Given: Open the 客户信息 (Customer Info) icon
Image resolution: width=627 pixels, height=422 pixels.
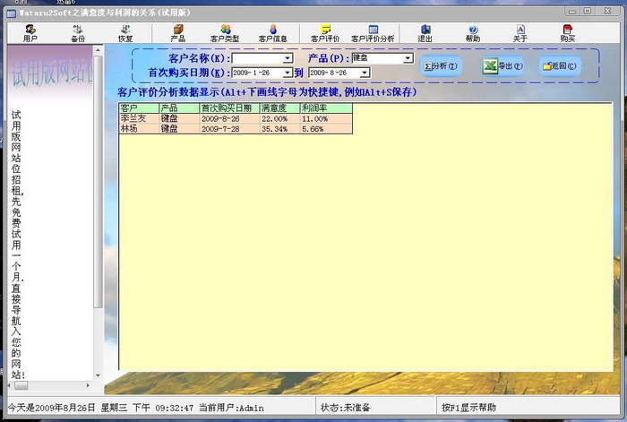Looking at the screenshot, I should pyautogui.click(x=272, y=33).
